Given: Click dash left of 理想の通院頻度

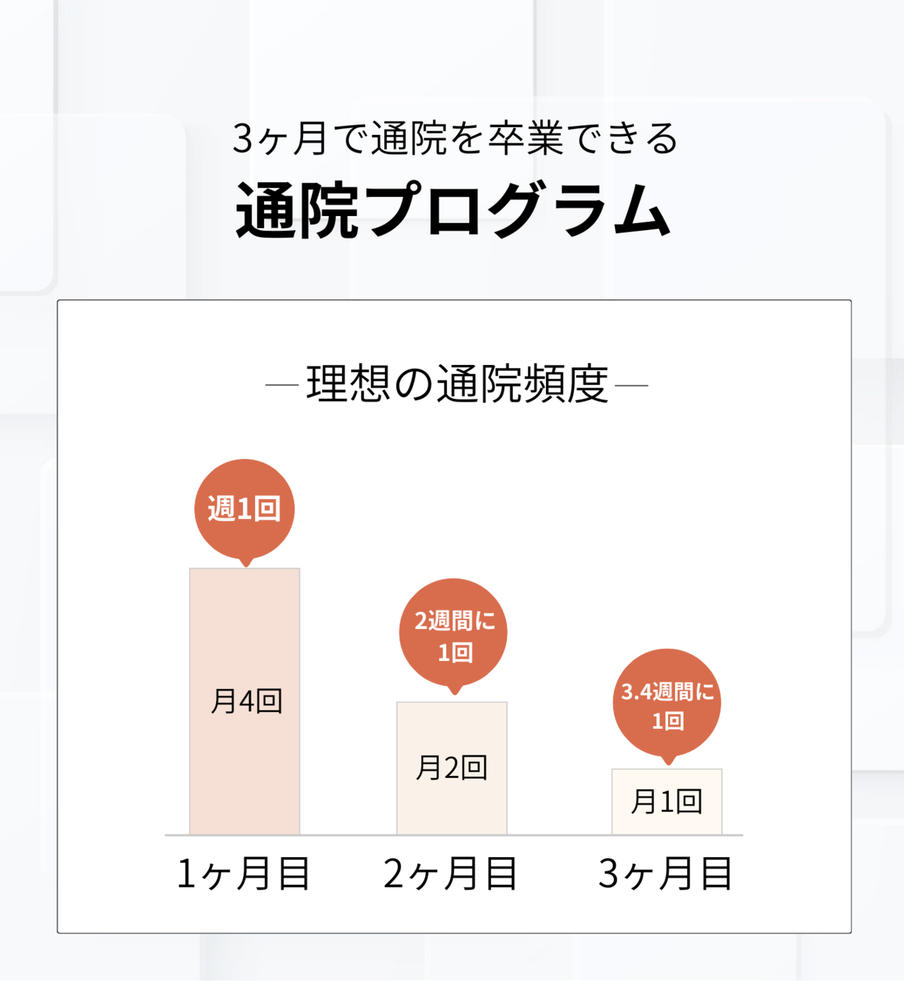Looking at the screenshot, I should coord(282,386).
